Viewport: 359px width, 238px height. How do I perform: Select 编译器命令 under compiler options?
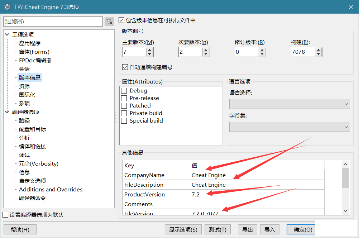click(33, 198)
